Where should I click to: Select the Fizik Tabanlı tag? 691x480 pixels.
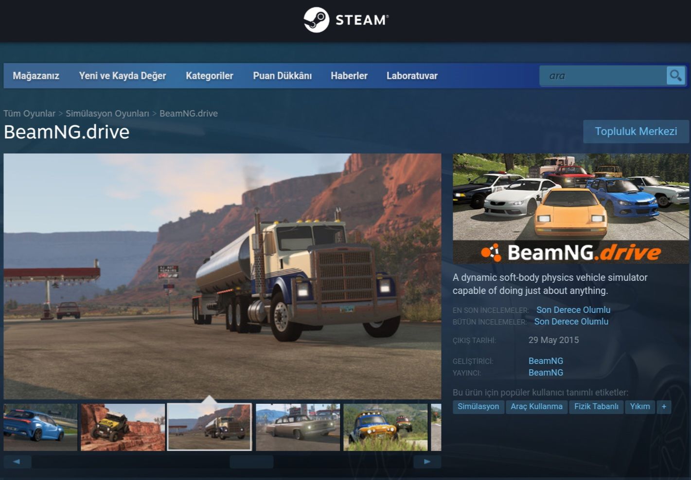[x=596, y=407]
